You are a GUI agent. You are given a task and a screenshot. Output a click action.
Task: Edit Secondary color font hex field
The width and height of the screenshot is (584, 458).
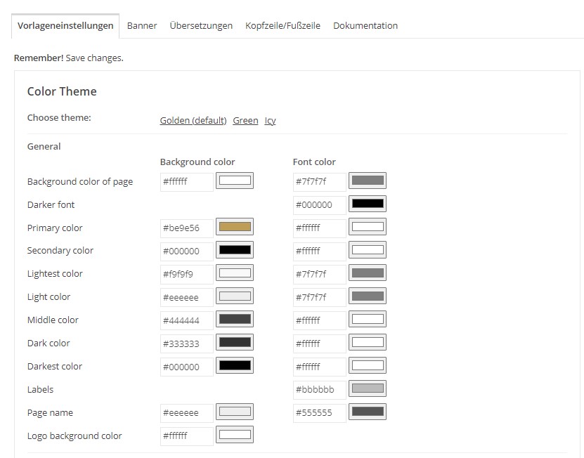(x=320, y=251)
